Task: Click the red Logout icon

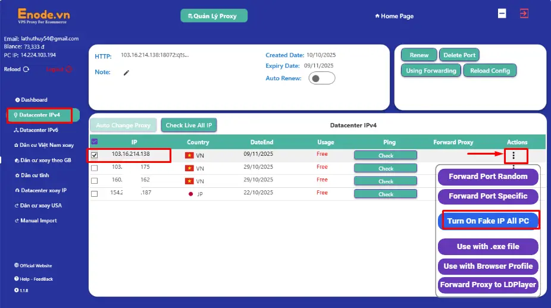Action: point(68,69)
